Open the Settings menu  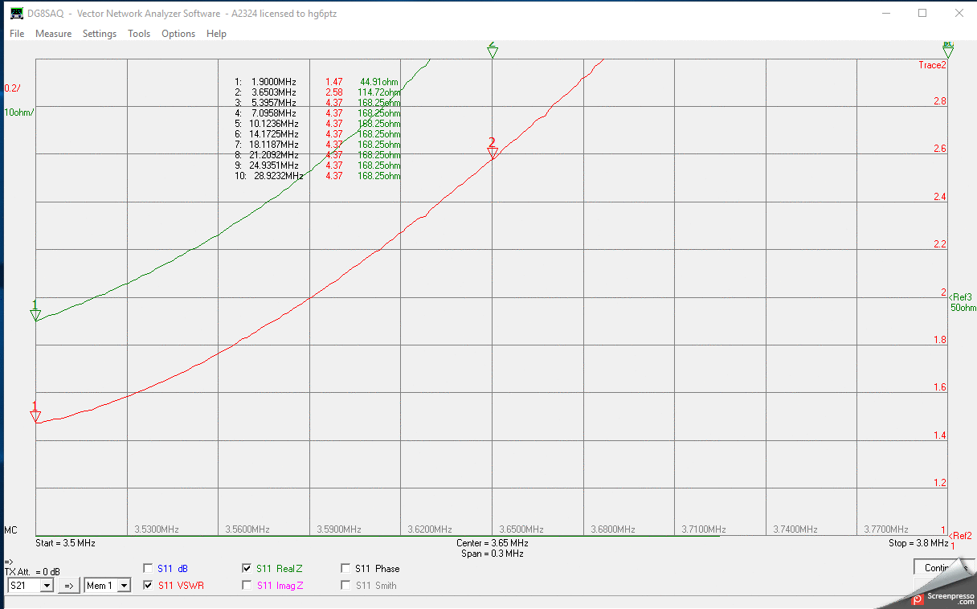[x=100, y=34]
